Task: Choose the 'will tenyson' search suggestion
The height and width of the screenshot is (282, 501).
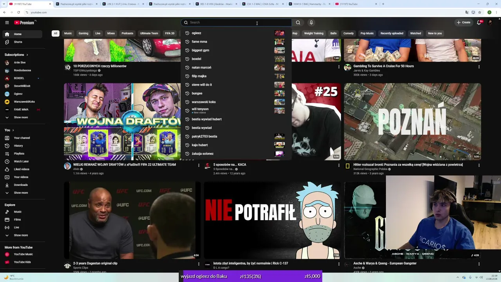Action: 236,110
